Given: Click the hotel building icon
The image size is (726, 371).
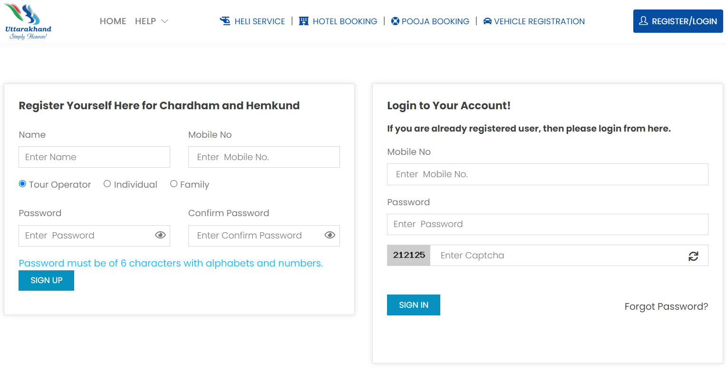Looking at the screenshot, I should (x=304, y=21).
